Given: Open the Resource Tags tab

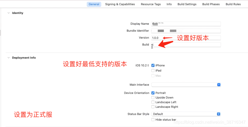Looking at the screenshot, I should click(x=151, y=4).
